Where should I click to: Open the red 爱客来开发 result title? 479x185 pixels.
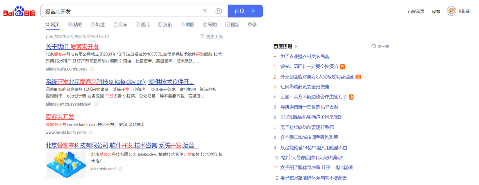tap(60, 117)
